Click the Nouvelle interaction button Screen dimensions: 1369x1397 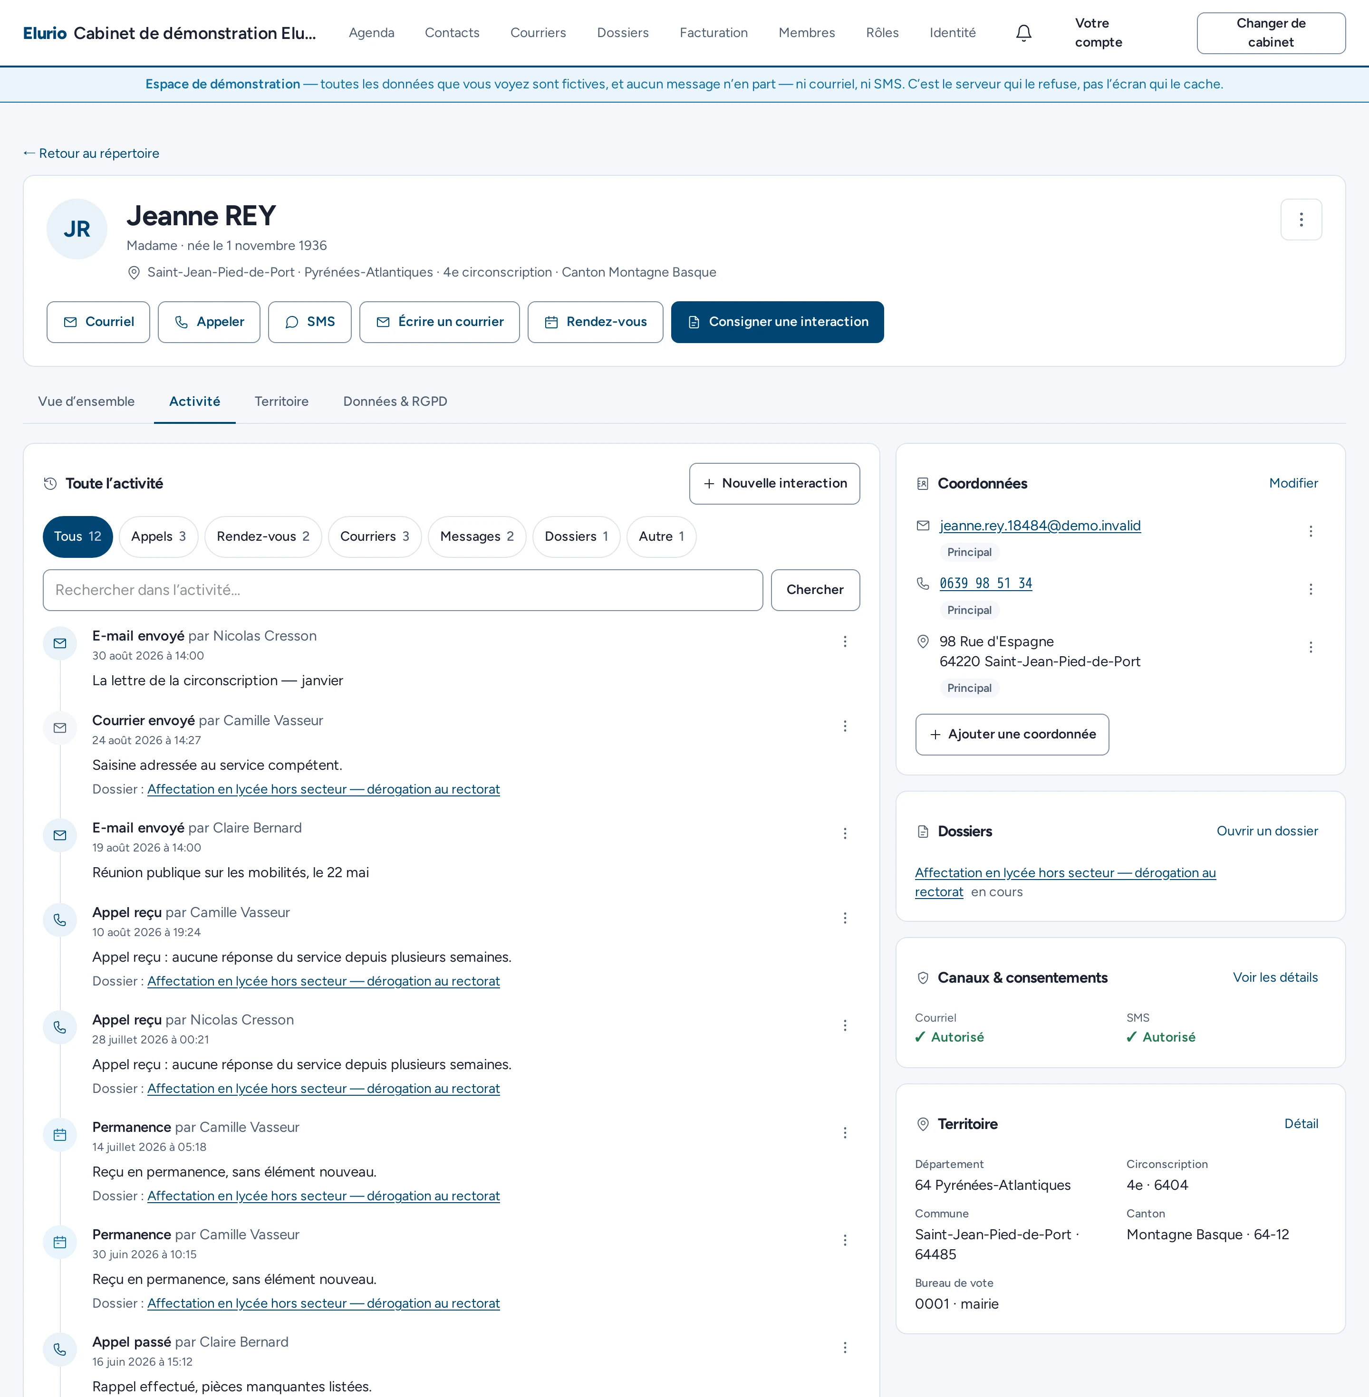[774, 484]
